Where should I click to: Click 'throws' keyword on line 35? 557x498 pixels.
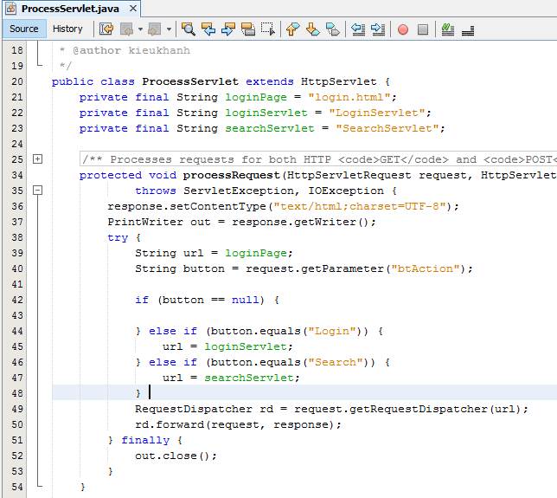(156, 191)
